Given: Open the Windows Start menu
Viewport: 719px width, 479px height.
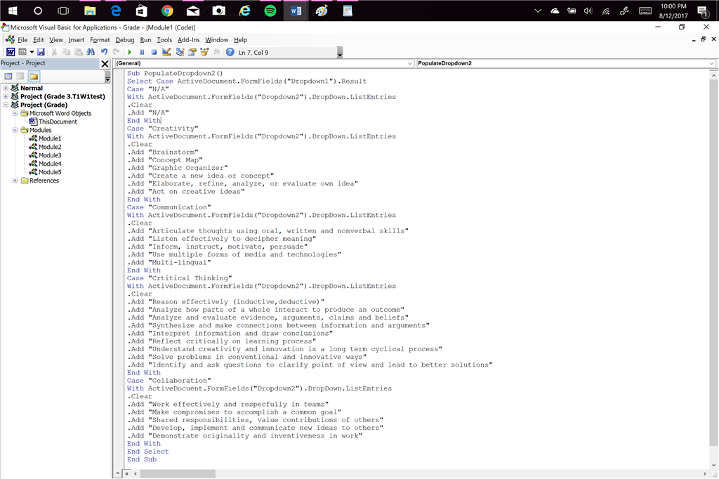Looking at the screenshot, I should tap(13, 11).
